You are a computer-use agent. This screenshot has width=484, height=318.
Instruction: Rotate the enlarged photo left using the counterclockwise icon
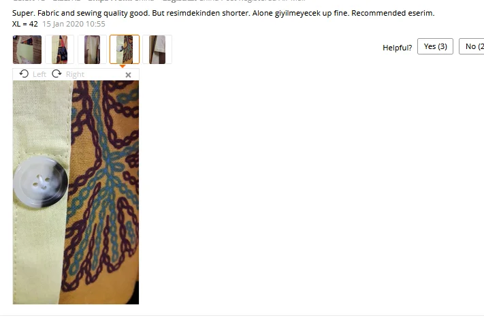coord(24,74)
